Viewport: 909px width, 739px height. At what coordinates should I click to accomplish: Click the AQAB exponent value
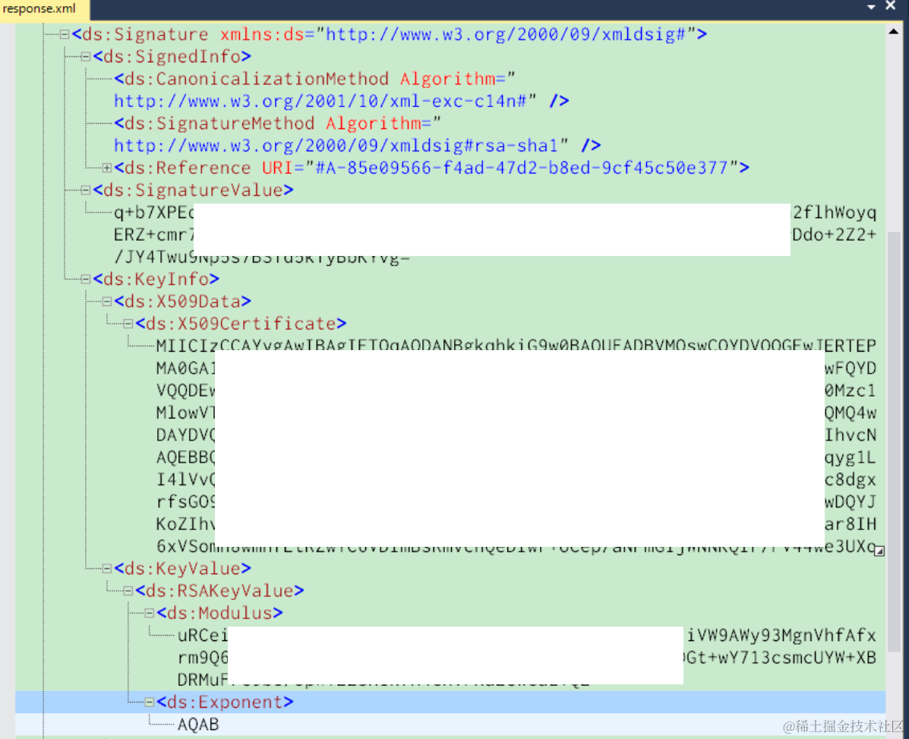[198, 725]
